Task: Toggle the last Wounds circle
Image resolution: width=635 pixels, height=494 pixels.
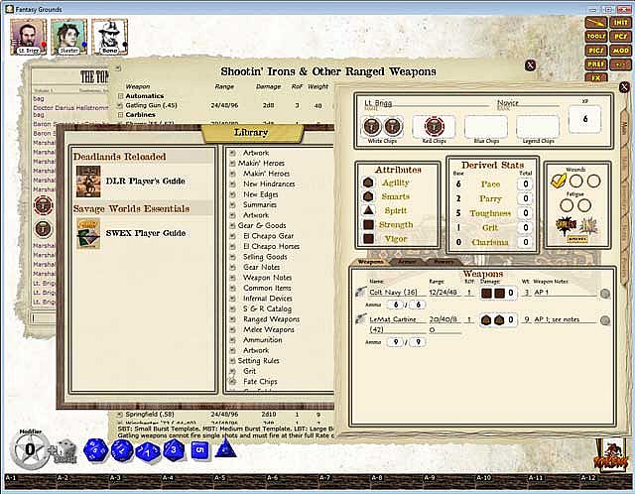Action: click(593, 181)
